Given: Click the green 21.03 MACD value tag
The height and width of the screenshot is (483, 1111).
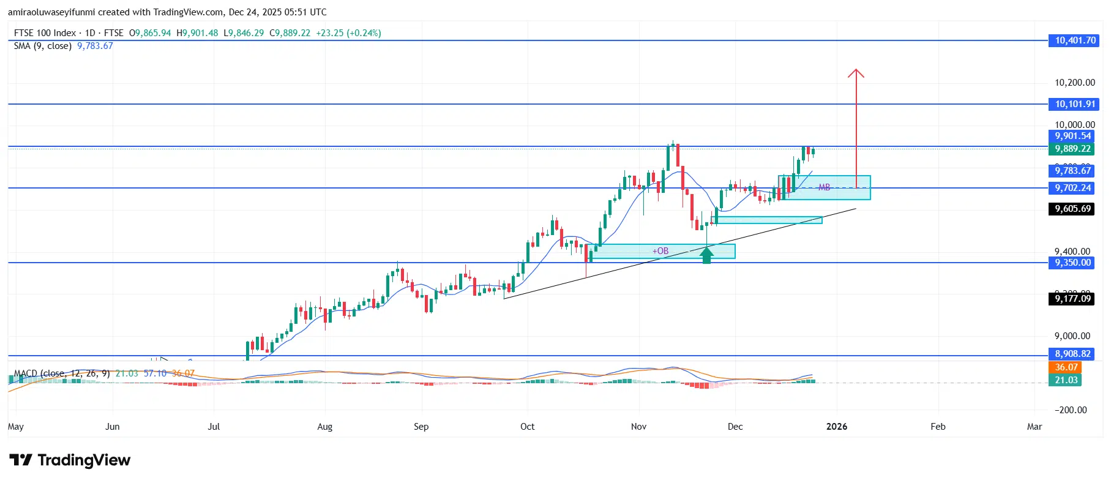Looking at the screenshot, I should 1066,380.
